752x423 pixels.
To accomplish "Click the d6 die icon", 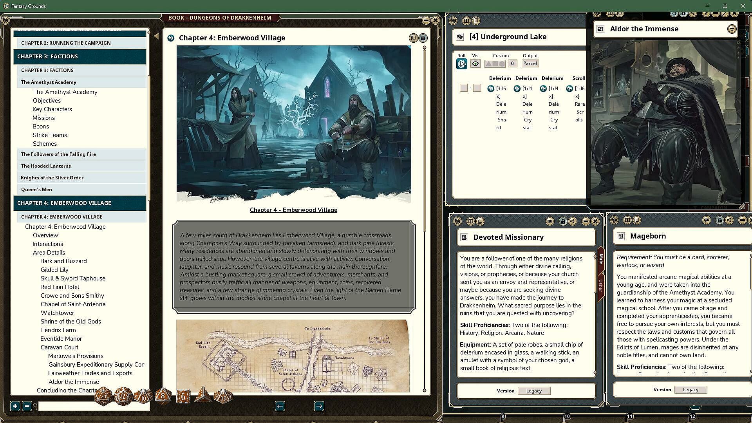I will click(183, 396).
